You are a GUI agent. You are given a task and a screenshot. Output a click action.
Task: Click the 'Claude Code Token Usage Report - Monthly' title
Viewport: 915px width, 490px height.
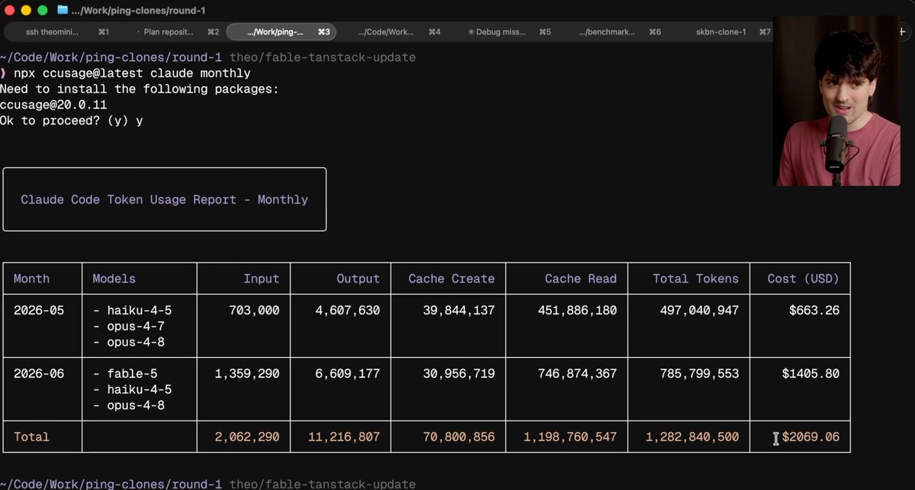pos(164,200)
